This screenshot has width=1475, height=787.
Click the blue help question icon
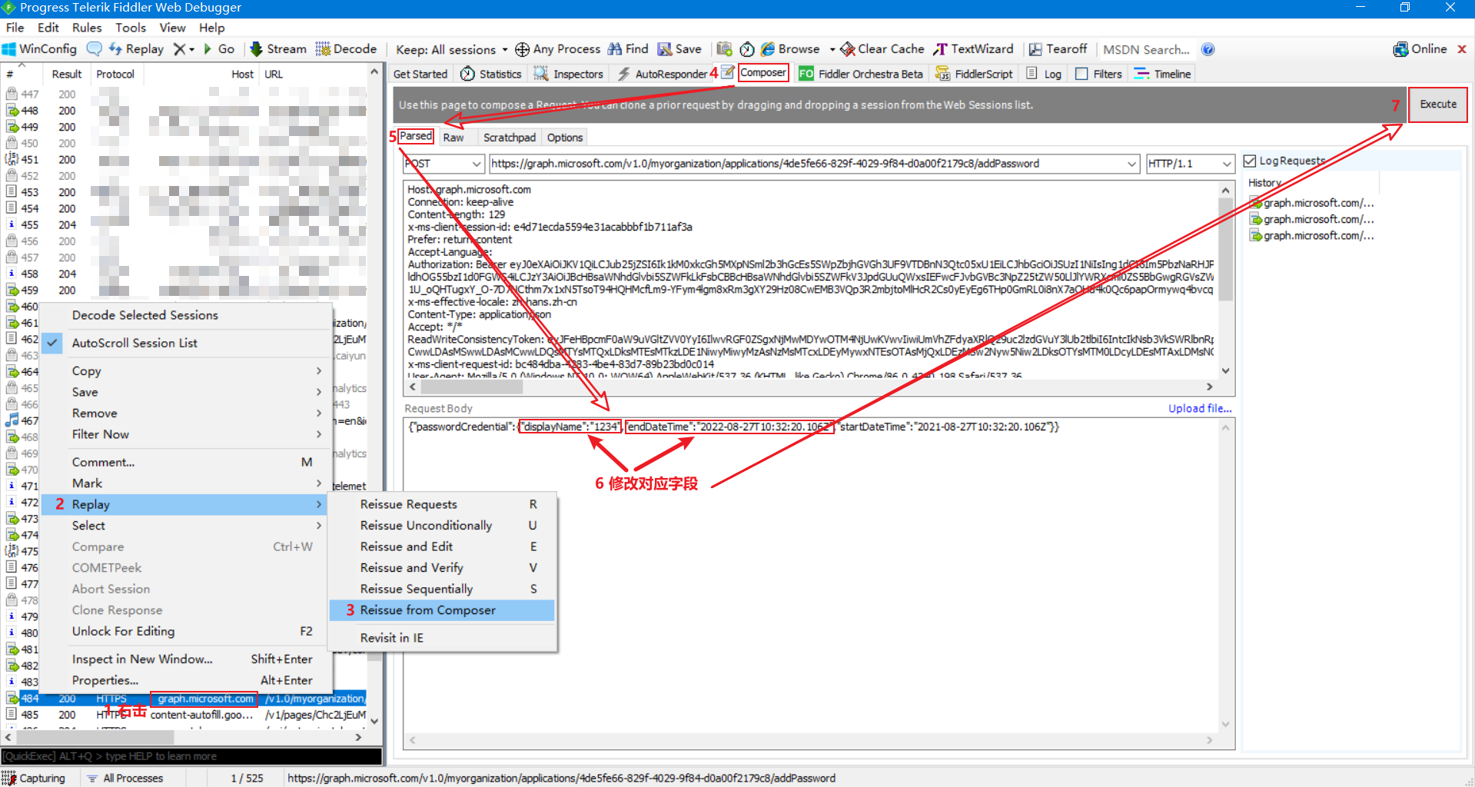[x=1208, y=49]
